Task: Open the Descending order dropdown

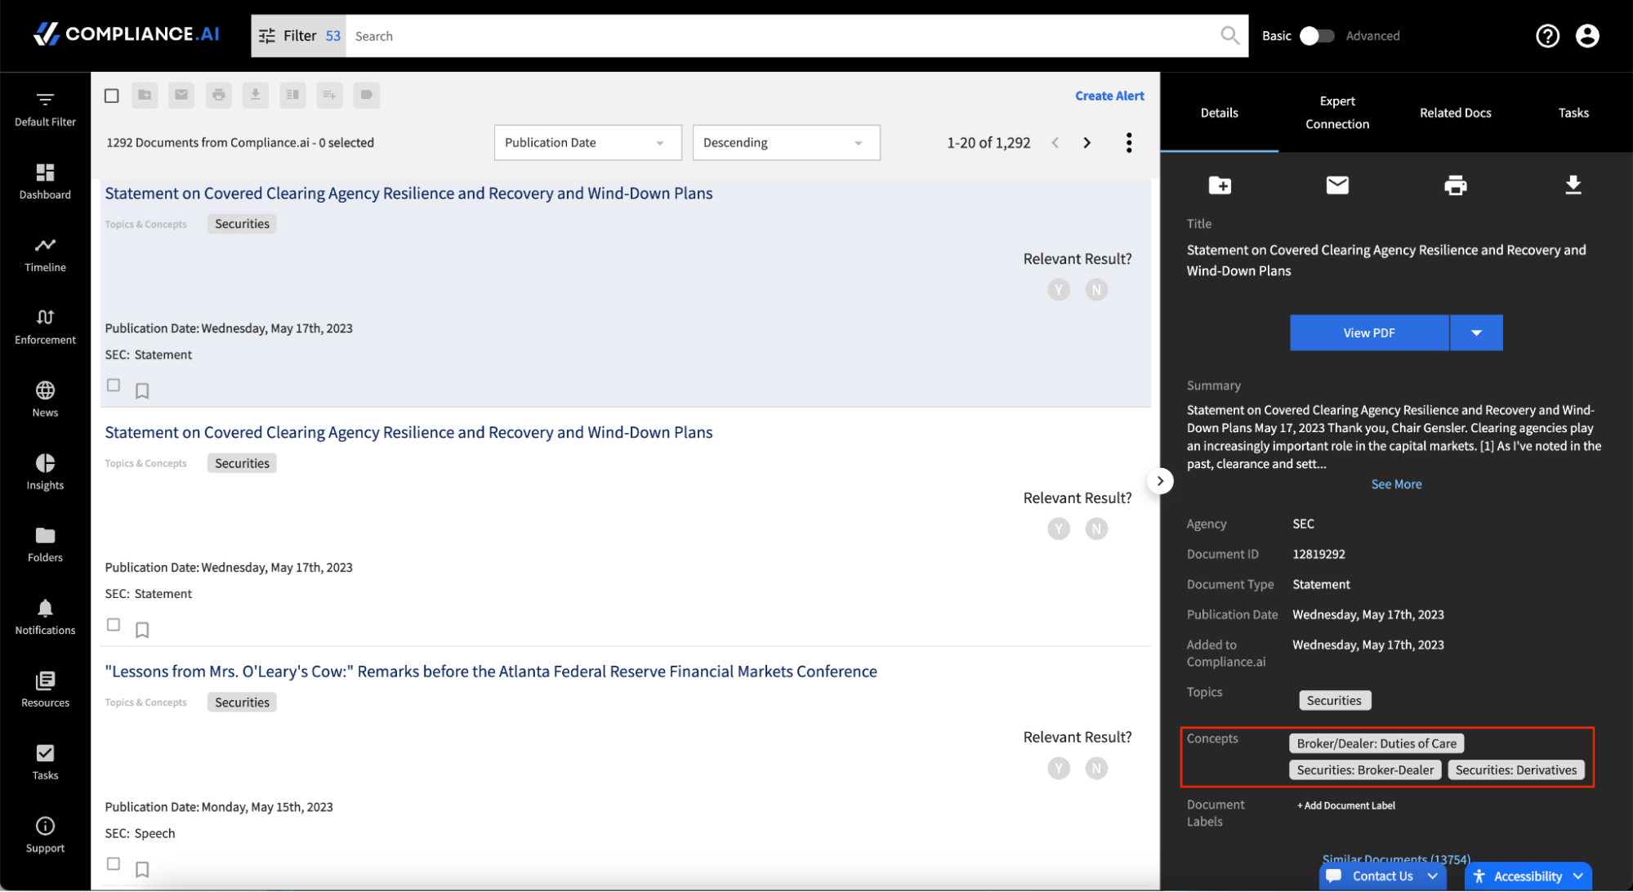Action: pyautogui.click(x=786, y=142)
